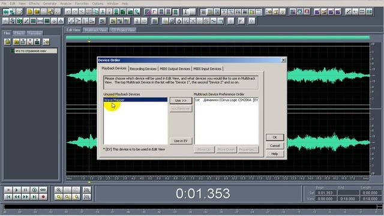
Task: Switch to the Multitrack View tab
Action: coord(95,30)
